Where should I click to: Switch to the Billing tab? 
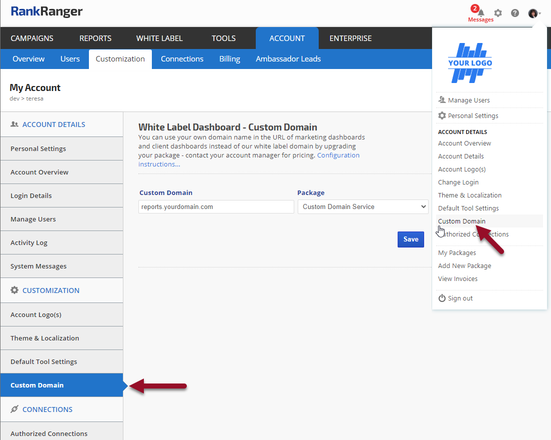point(230,59)
